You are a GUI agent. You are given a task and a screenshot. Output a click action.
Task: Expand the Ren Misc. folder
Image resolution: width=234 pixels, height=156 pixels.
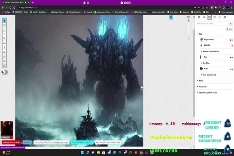tap(206, 63)
